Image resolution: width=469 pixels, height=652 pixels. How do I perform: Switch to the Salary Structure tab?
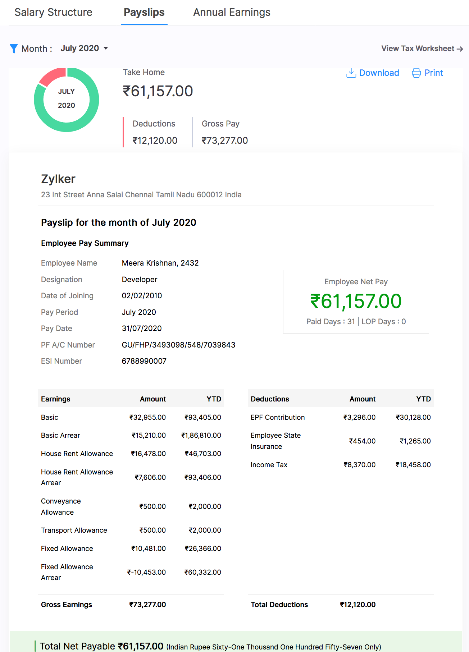53,13
